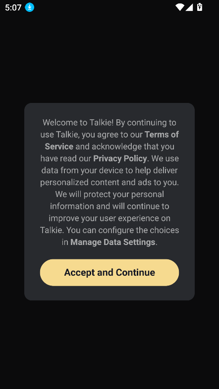Open the Privacy Policy link
219x389 pixels.
120,158
